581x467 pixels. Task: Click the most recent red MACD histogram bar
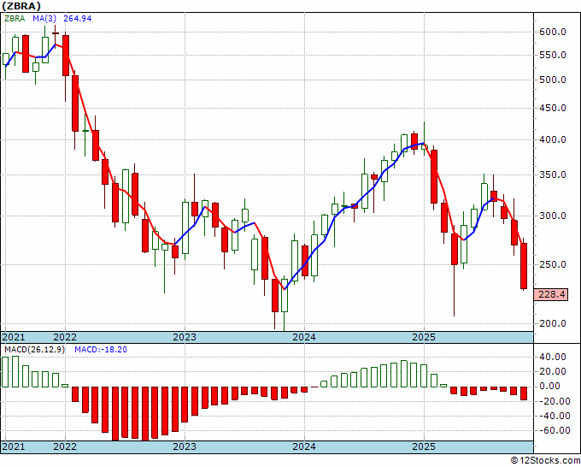coord(524,393)
